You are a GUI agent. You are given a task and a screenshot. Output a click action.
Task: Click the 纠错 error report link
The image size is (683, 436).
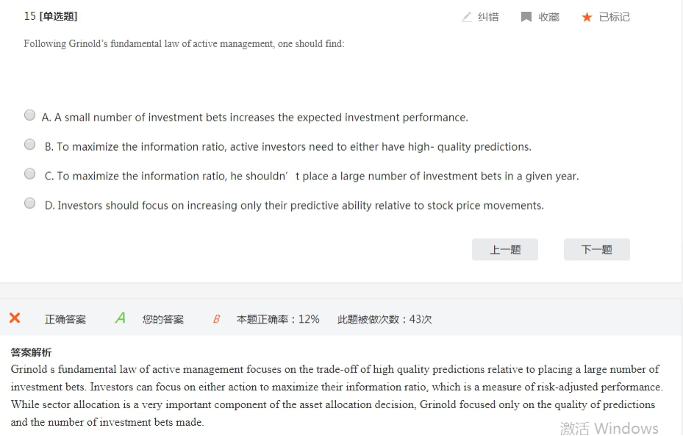coord(488,17)
